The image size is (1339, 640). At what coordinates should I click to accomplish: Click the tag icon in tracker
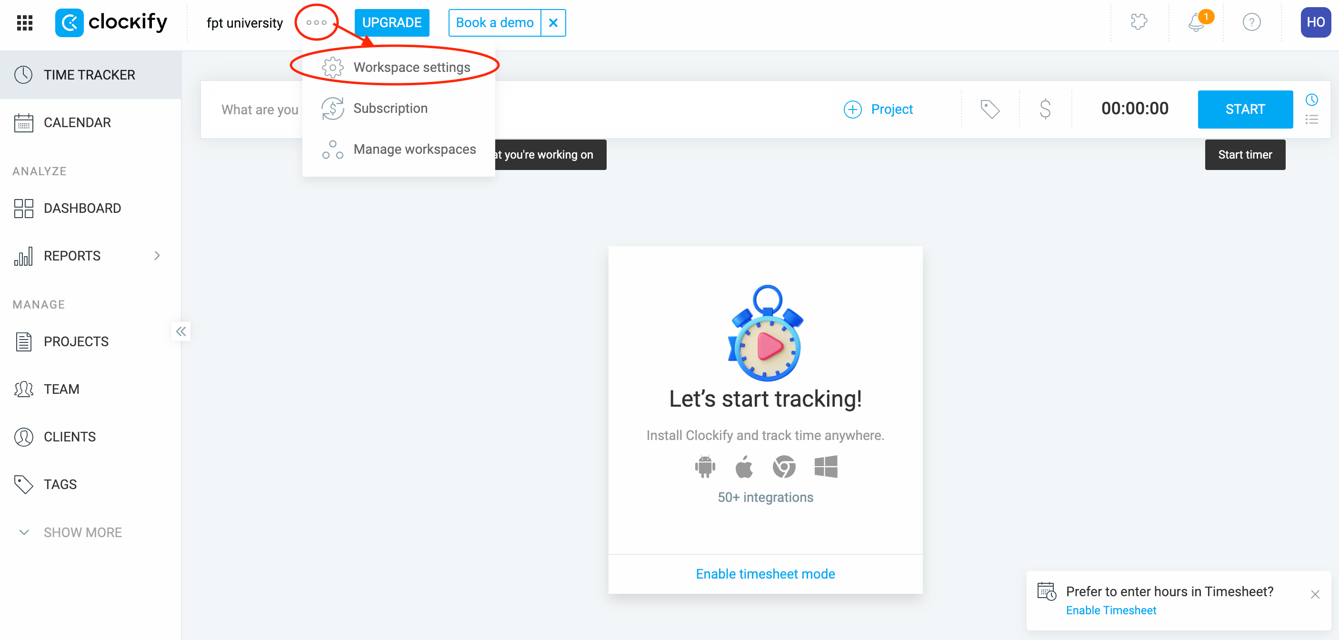(989, 109)
